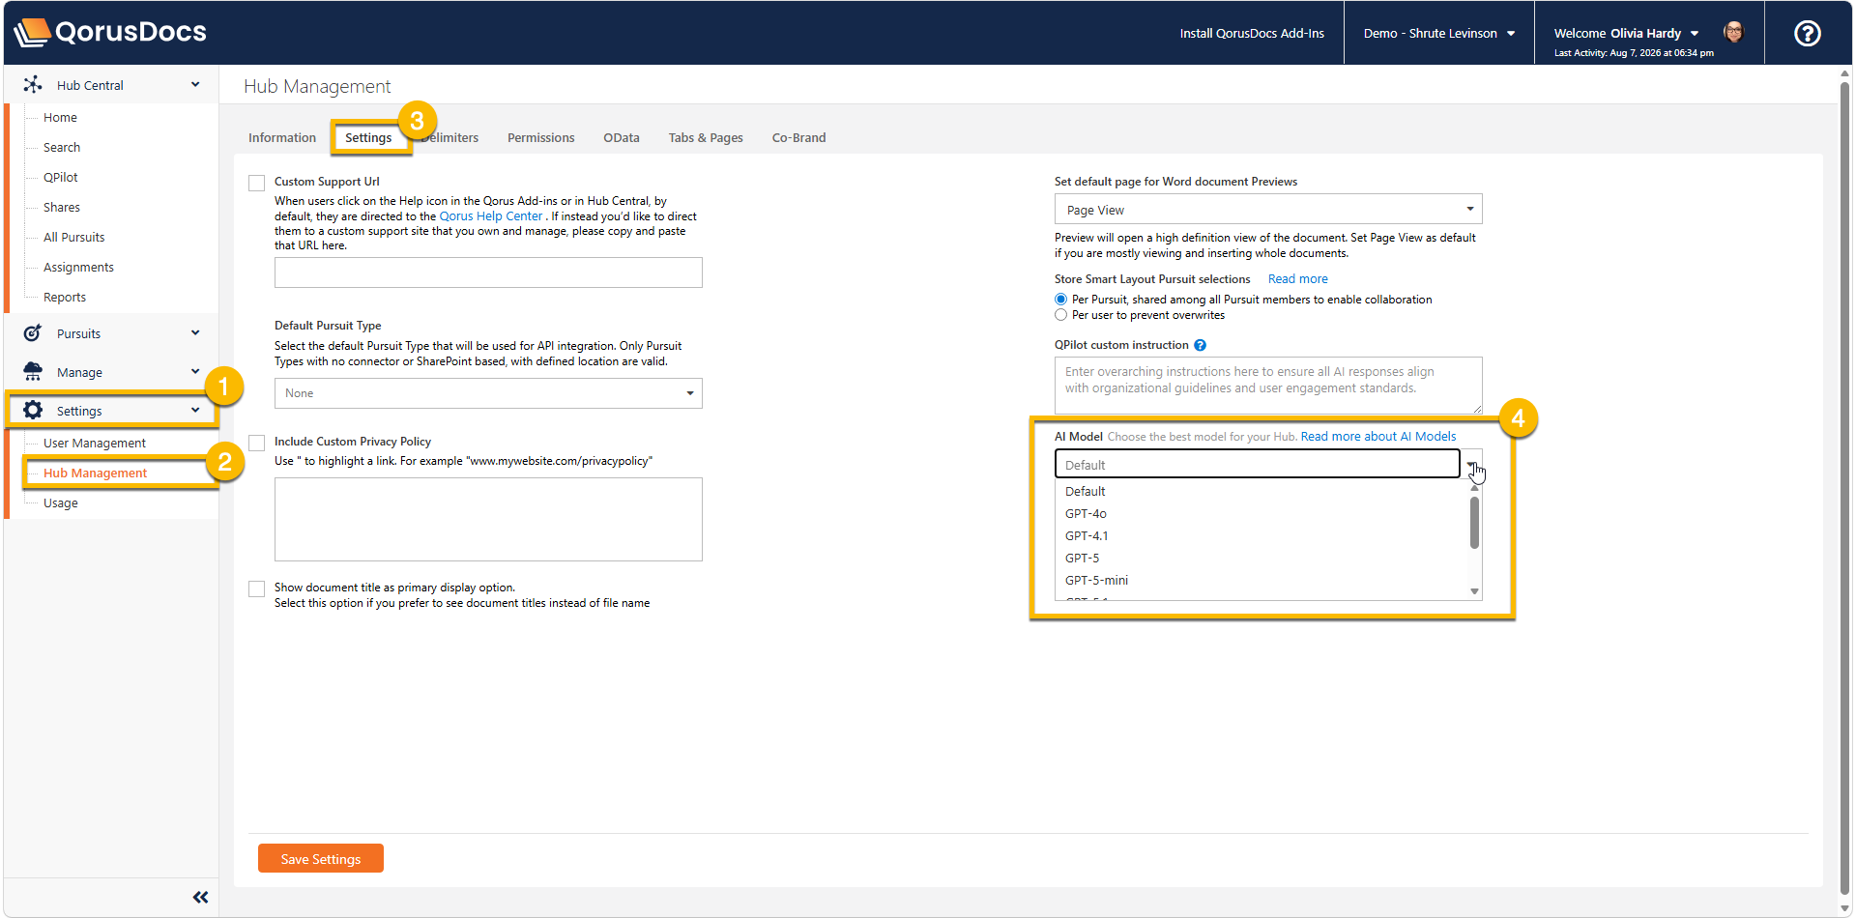Open the Welcome Olivia Hardy user menu
The image size is (1856, 918).
pyautogui.click(x=1627, y=33)
